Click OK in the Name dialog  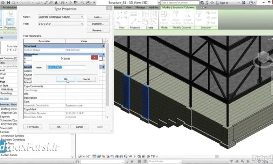(66, 79)
